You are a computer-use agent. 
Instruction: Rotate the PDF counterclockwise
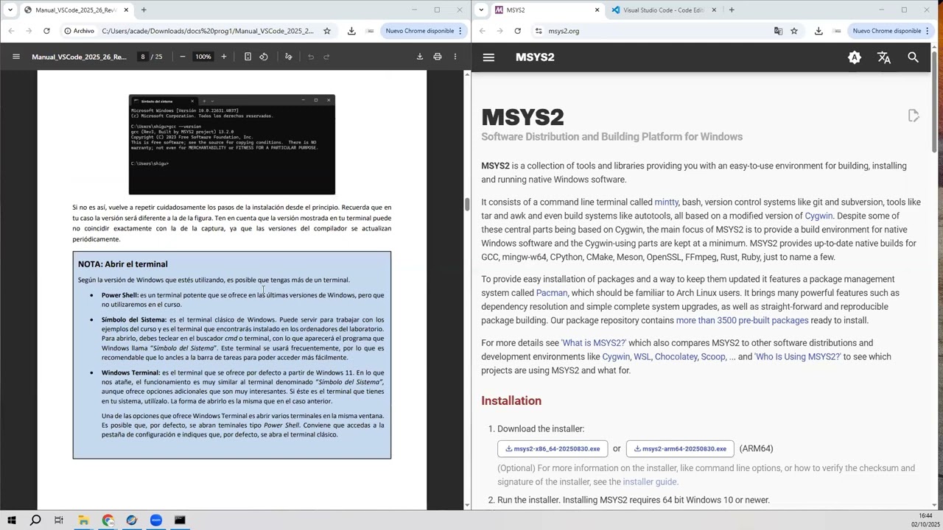coord(264,57)
